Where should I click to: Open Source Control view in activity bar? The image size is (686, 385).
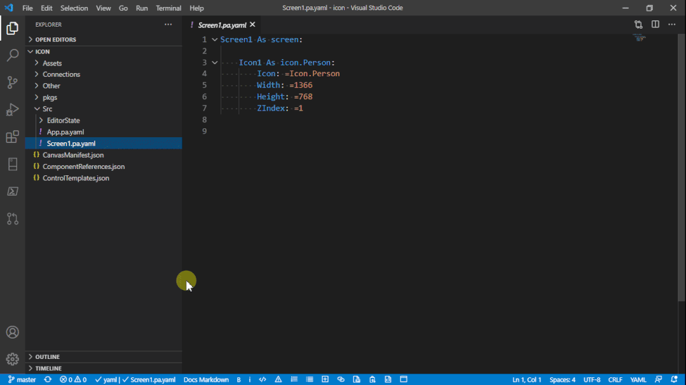12,82
